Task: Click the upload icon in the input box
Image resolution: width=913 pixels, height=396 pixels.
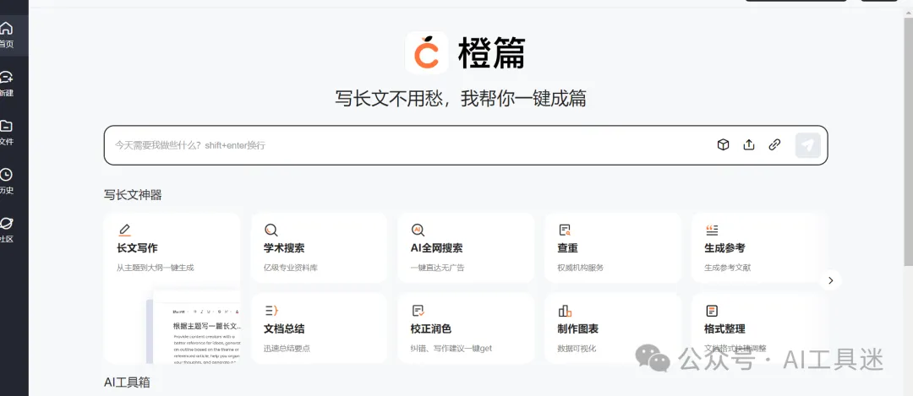Action: coord(748,144)
